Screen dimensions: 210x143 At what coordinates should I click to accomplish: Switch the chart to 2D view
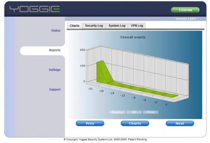coord(134,112)
